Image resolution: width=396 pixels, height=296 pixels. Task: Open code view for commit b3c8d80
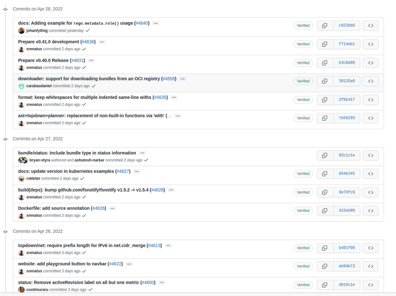click(x=370, y=63)
